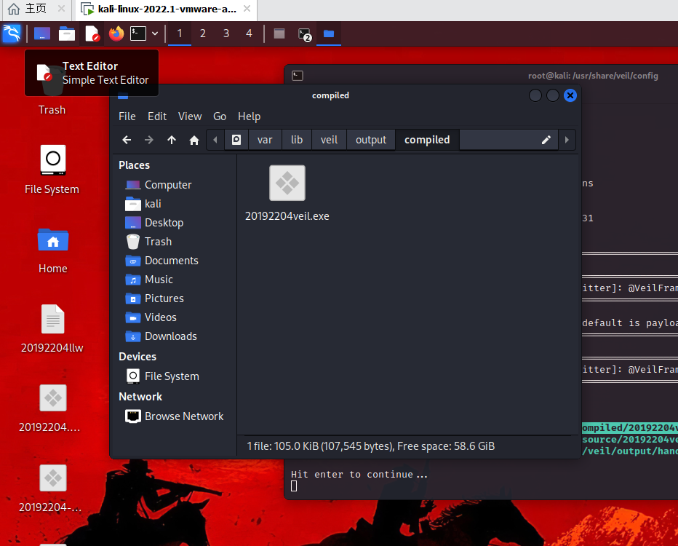Select the 20192204llw text file on desktop

(x=53, y=320)
